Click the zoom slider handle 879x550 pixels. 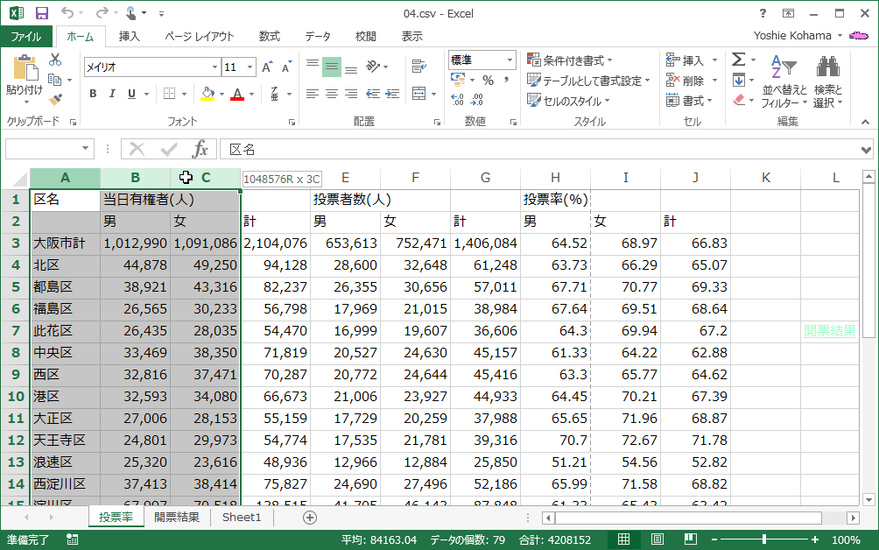click(764, 539)
